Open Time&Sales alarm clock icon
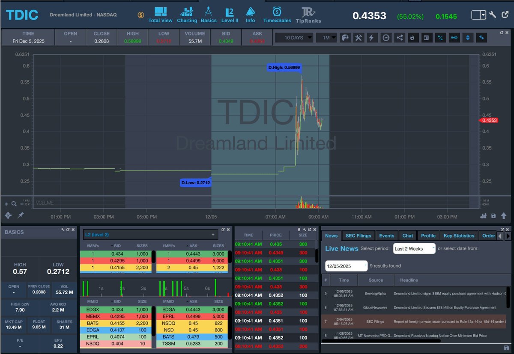Image resolution: width=514 pixels, height=354 pixels. click(x=277, y=15)
